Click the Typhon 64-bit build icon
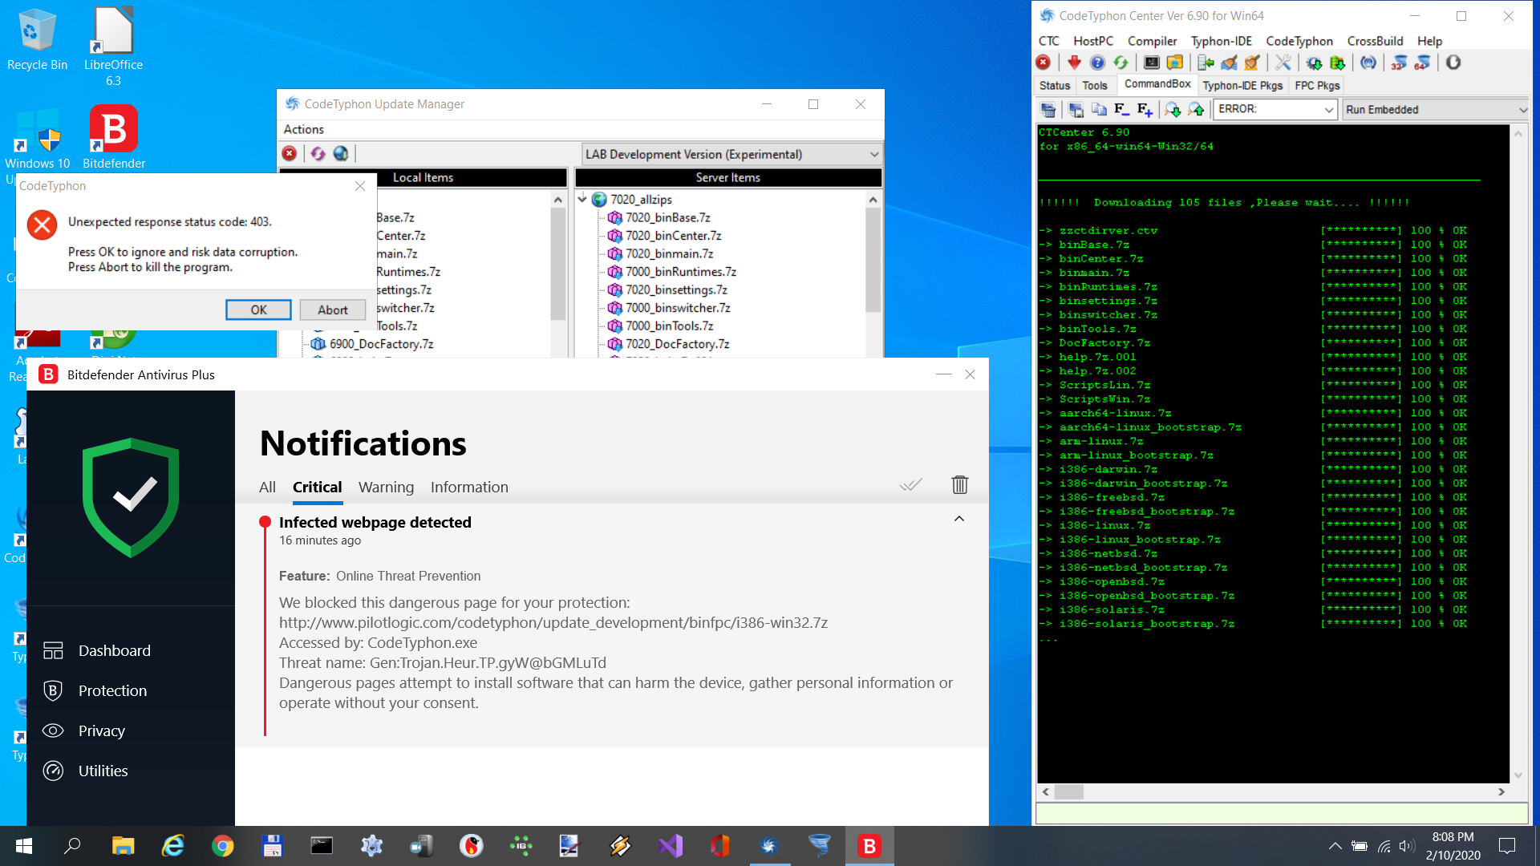 (x=1422, y=63)
